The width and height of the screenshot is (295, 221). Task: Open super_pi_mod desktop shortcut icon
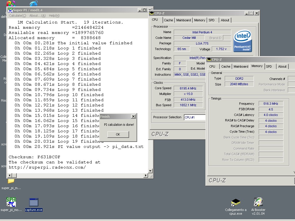[x=11, y=202]
